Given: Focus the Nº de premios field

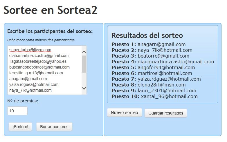Looking at the screenshot, I should coord(17,111).
